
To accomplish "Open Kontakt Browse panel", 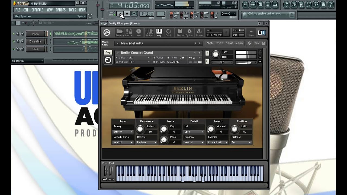I will coord(120,32).
